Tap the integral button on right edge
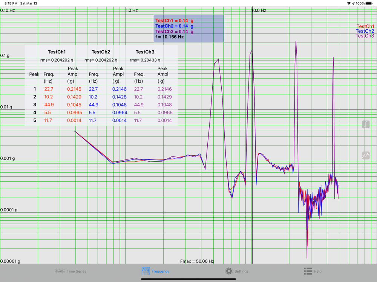 [x=366, y=124]
